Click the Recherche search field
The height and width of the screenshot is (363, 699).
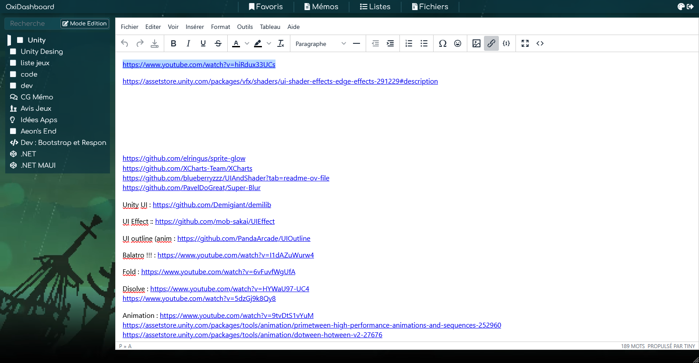click(32, 23)
